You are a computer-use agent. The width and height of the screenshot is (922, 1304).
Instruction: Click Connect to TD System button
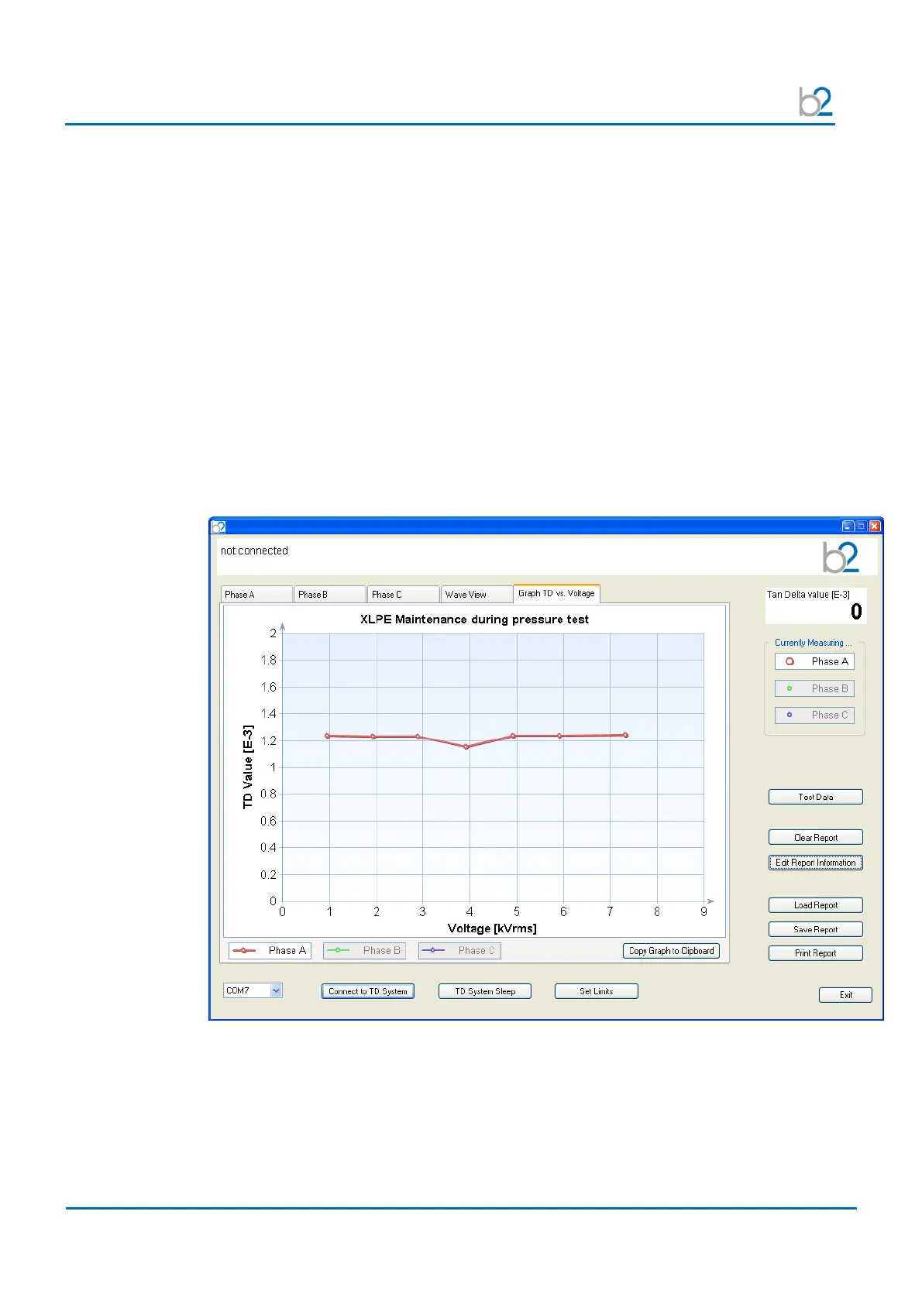coord(368,991)
